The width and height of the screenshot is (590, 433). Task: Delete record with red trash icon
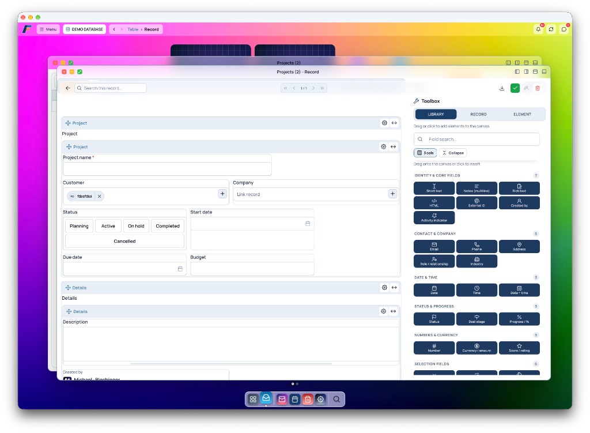click(x=538, y=88)
